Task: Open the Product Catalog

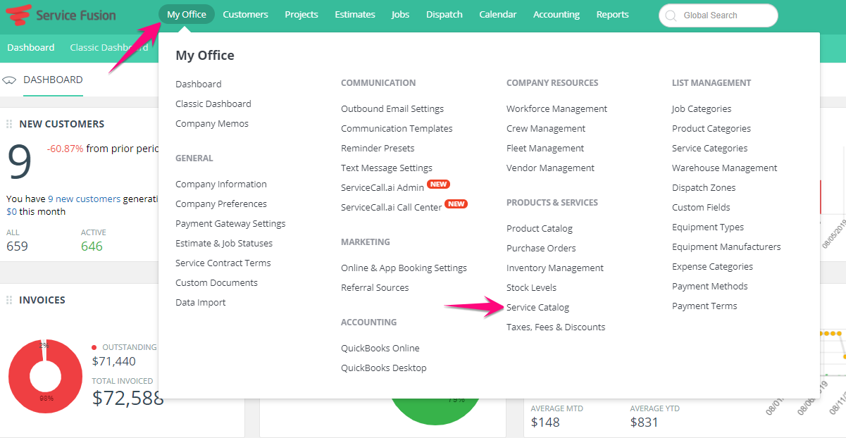Action: [540, 229]
